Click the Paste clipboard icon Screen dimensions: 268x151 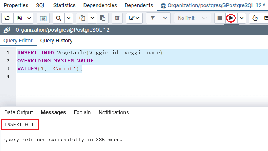[103, 18]
